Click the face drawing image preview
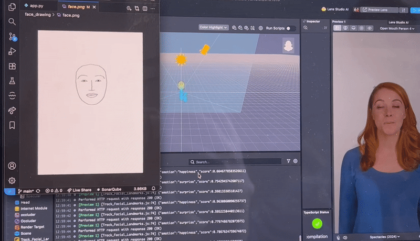Image resolution: width=420 pixels, height=241 pixels. click(90, 103)
